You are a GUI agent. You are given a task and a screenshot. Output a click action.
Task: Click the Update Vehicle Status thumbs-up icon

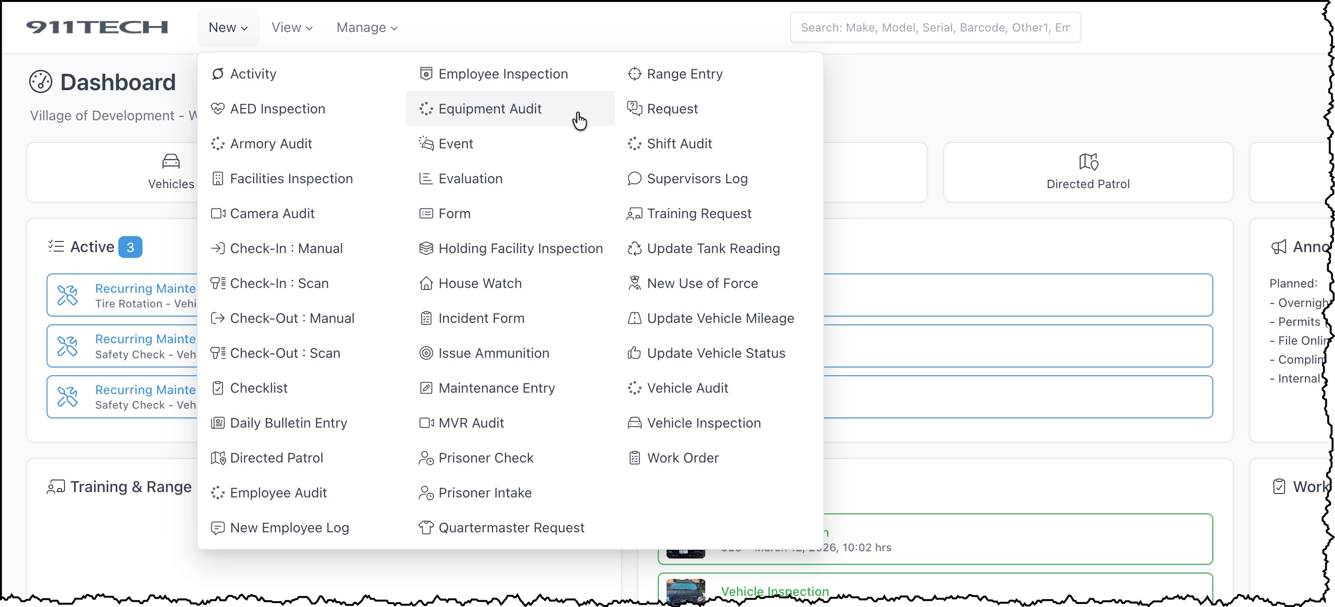[635, 353]
